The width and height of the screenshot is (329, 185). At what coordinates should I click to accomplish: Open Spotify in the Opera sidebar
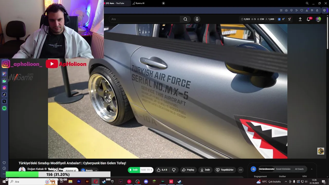point(4,108)
